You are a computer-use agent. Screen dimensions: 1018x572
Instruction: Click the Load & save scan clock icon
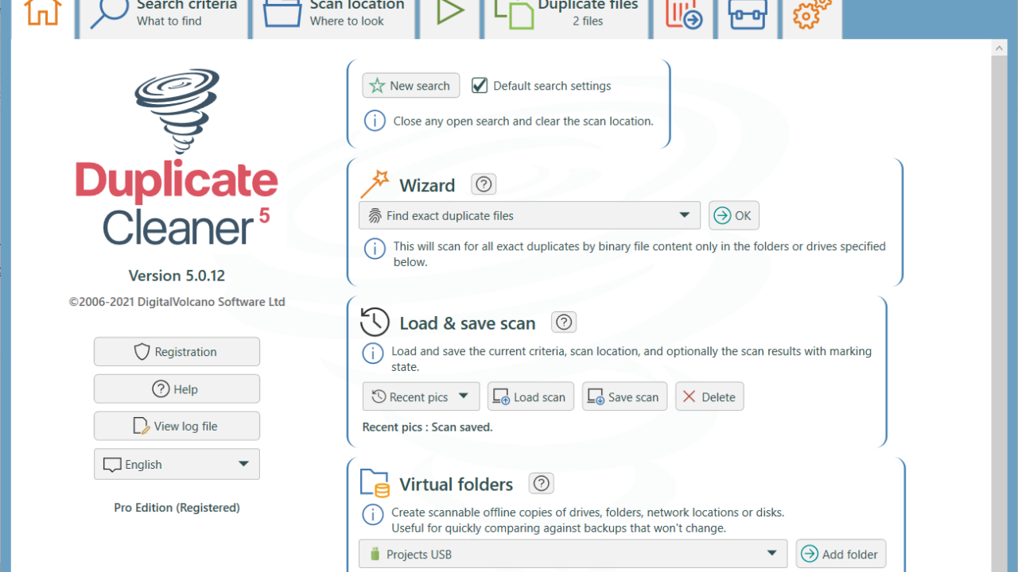tap(375, 323)
